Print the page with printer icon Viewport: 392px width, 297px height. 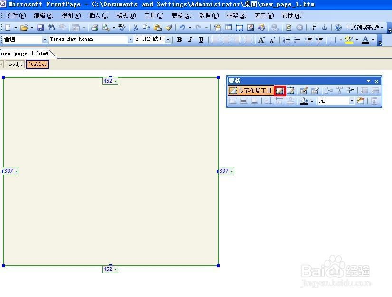point(95,28)
